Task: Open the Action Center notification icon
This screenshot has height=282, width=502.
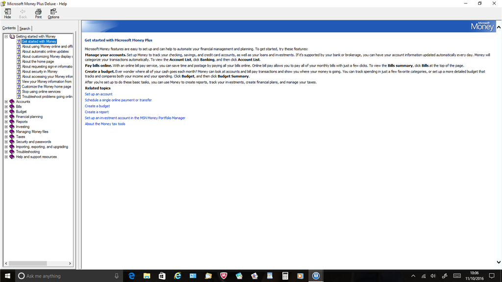Action: (x=492, y=276)
